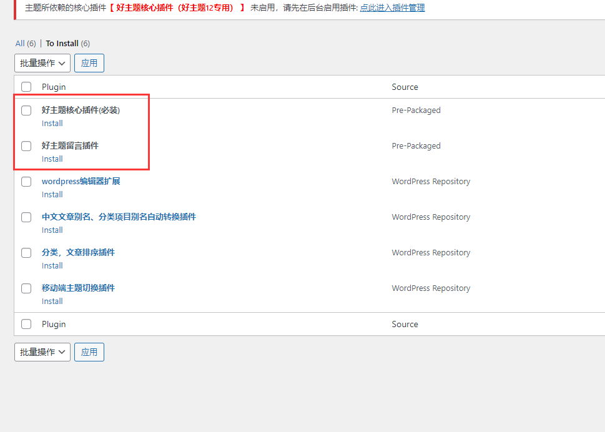The image size is (605, 432).
Task: Open the top 批量操作 bulk actions dropdown
Action: (x=42, y=63)
